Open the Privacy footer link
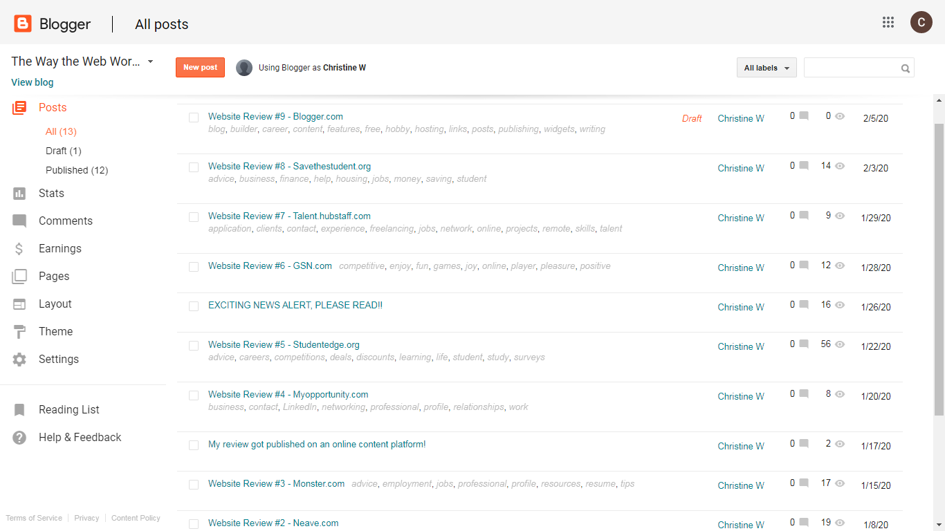This screenshot has height=531, width=945. click(x=86, y=518)
